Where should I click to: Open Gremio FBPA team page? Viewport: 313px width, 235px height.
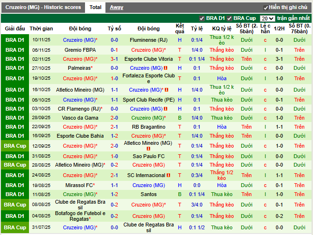pos(80,50)
